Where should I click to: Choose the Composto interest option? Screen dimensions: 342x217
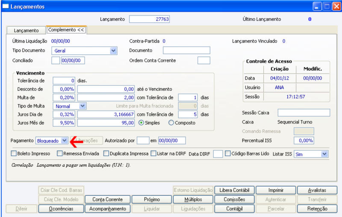coord(171,123)
